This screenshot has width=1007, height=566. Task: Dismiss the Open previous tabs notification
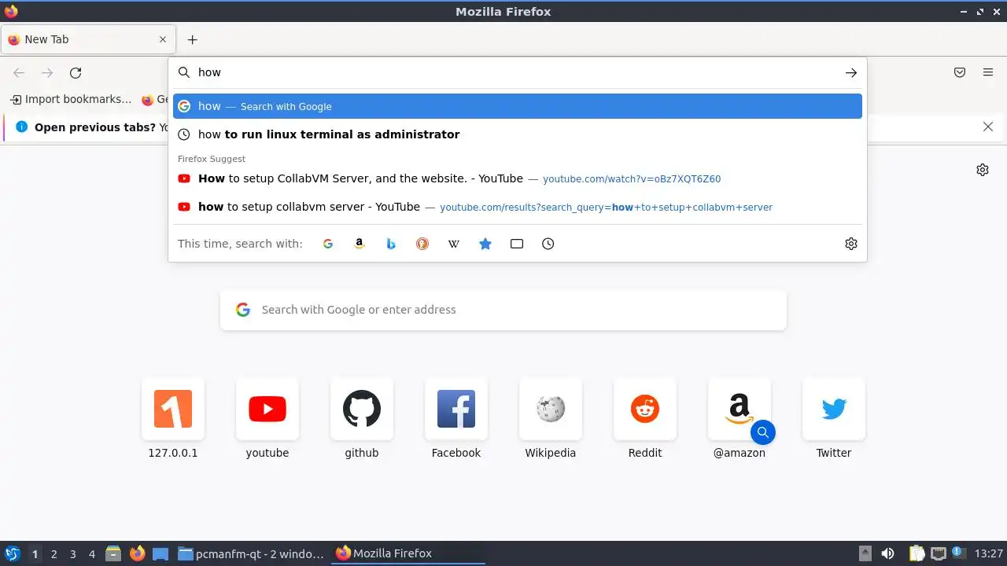click(988, 127)
